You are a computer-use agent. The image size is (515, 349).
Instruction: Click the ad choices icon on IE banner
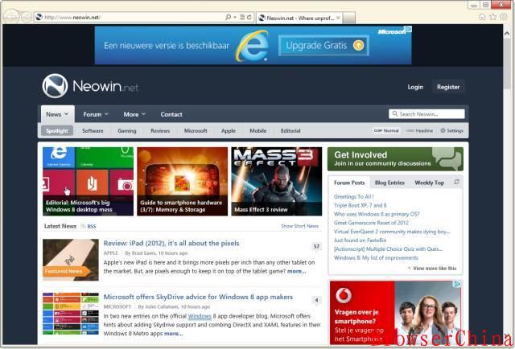(409, 29)
